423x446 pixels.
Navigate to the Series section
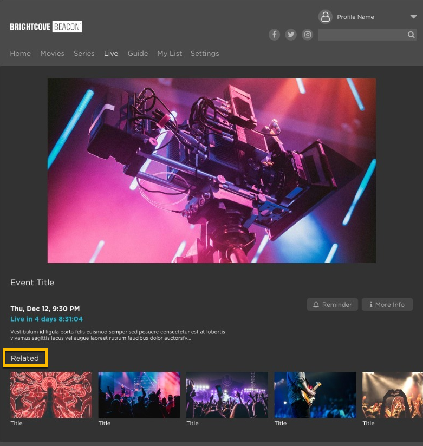click(x=84, y=54)
